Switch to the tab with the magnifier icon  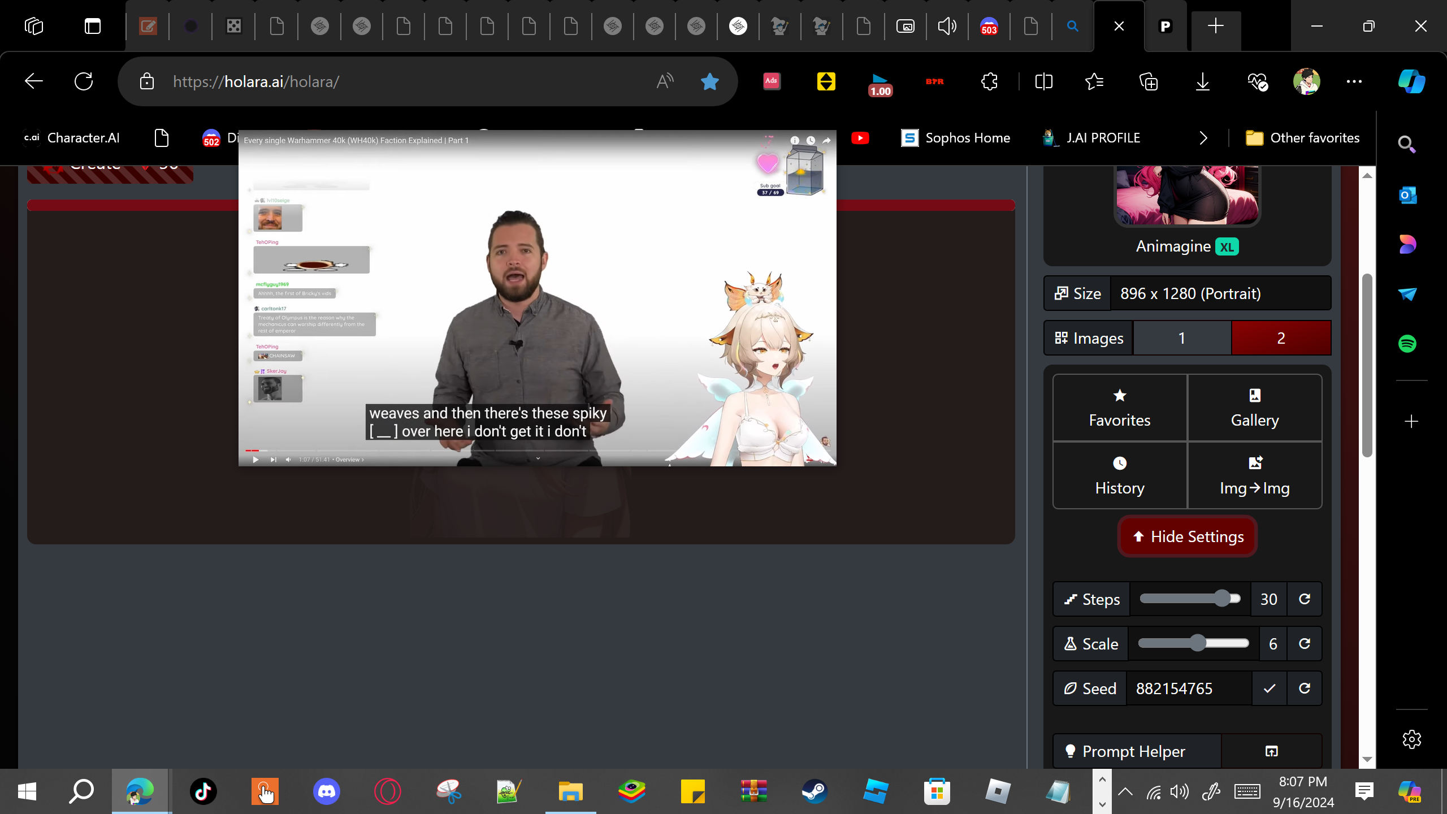pos(1072,26)
